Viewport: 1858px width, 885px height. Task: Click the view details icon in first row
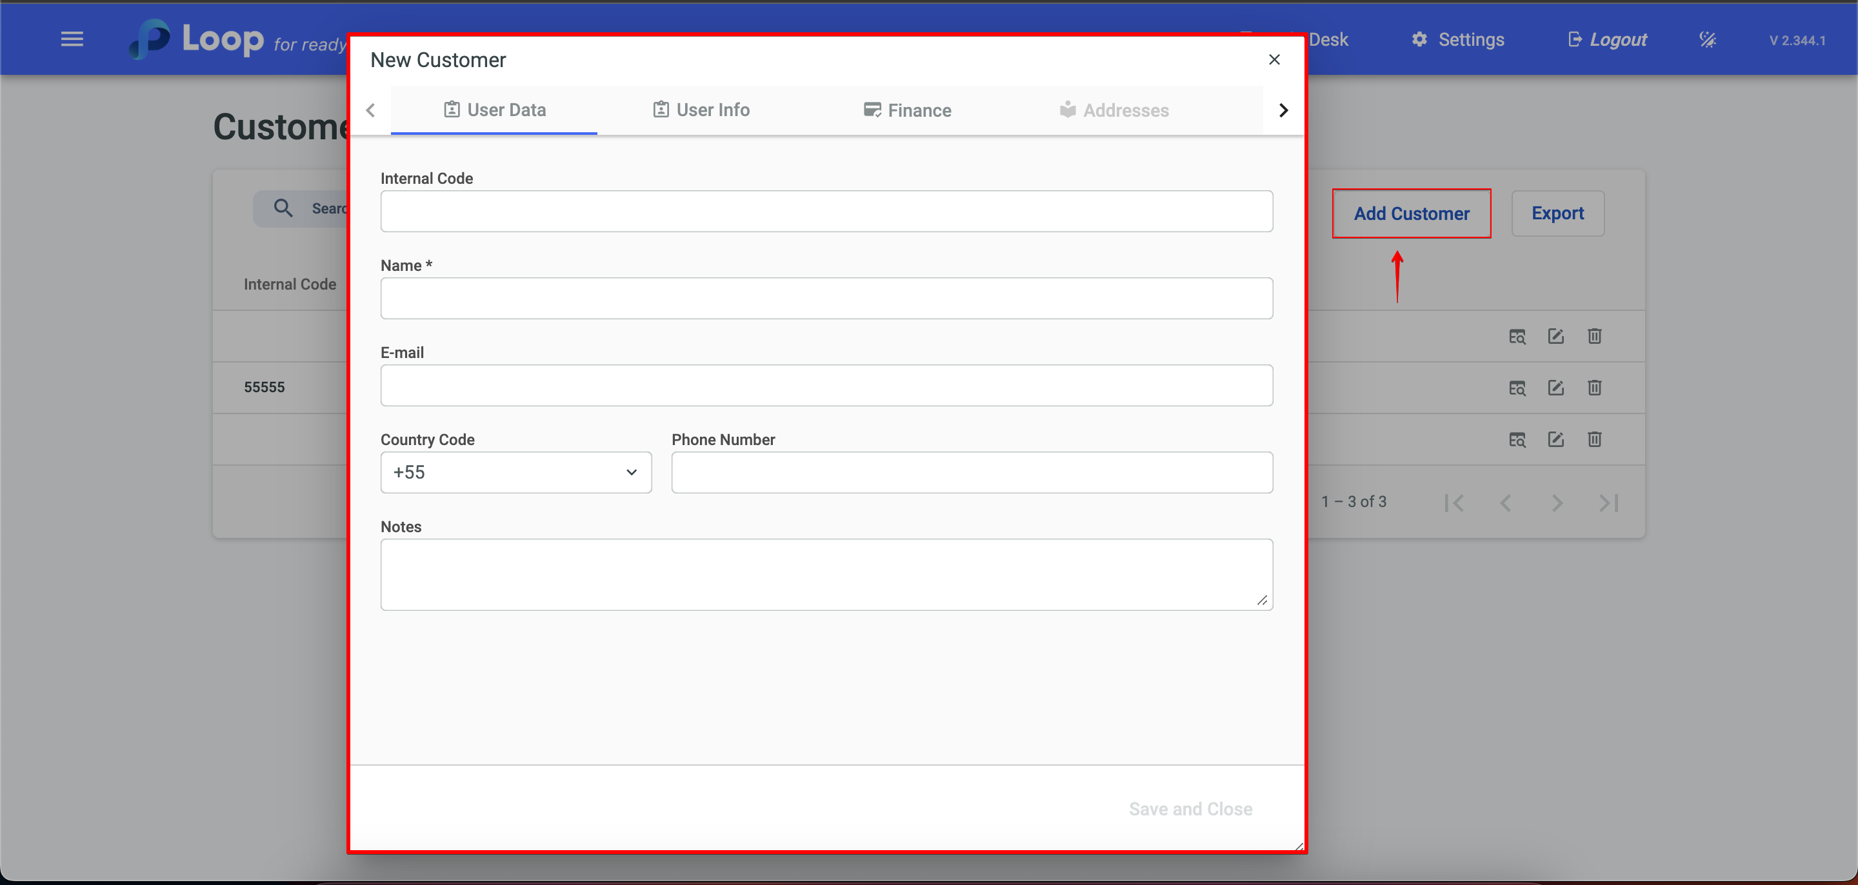point(1517,337)
